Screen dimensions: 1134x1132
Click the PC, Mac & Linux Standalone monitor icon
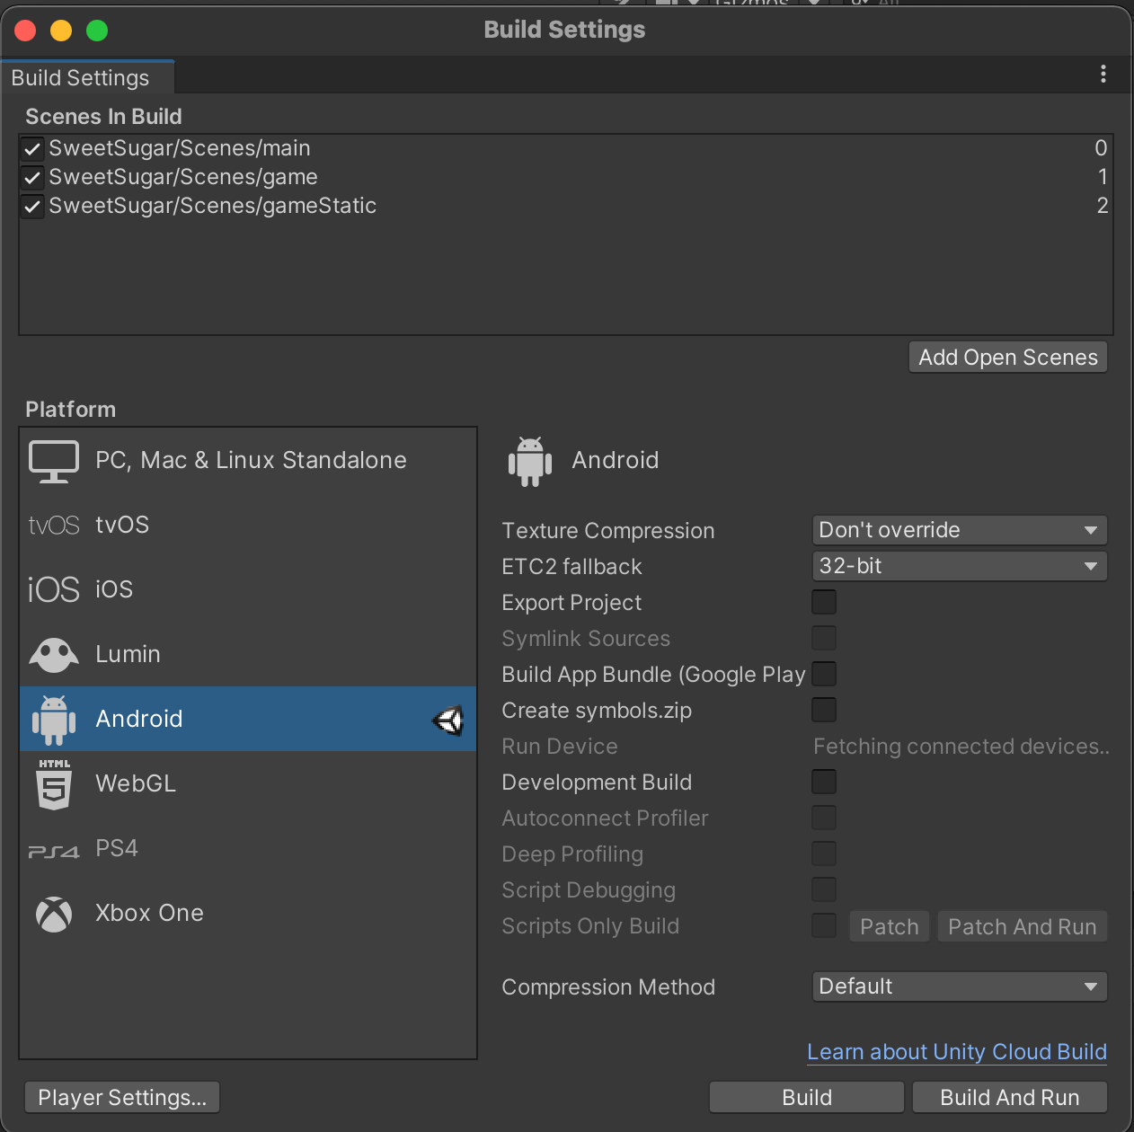[x=54, y=462]
